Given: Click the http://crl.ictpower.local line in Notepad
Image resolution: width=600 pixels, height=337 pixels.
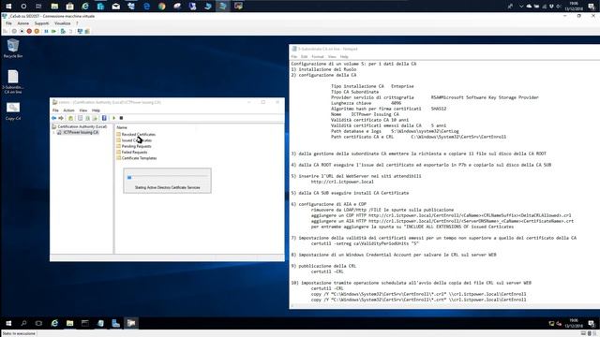Looking at the screenshot, I should [342, 182].
